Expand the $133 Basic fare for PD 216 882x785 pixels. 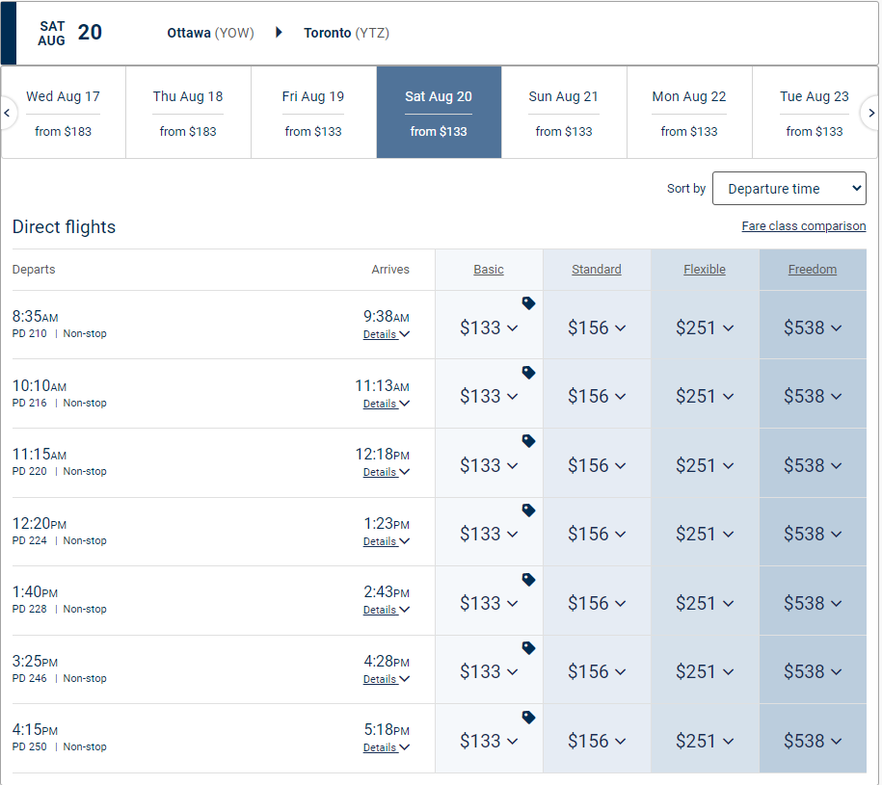(489, 396)
